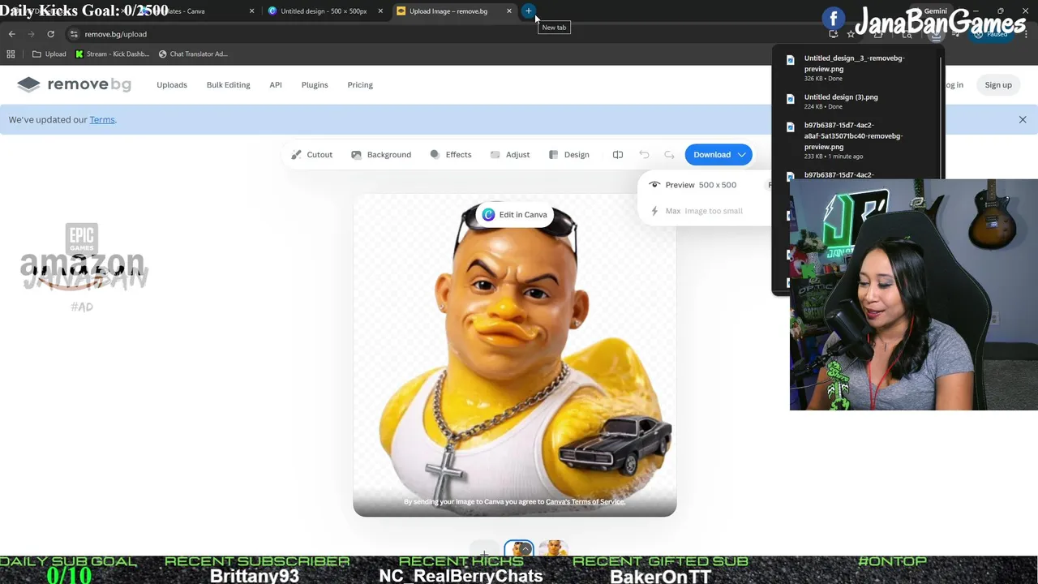Open the Adjust tool

coord(510,154)
